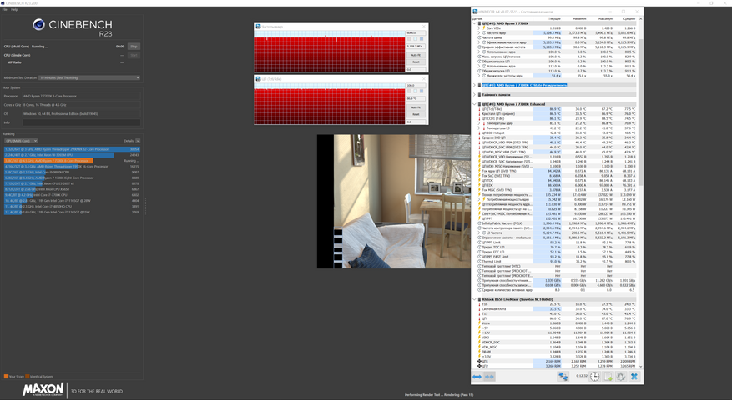Select ranking row Intel Xeon W-3265M CPU

click(72, 155)
